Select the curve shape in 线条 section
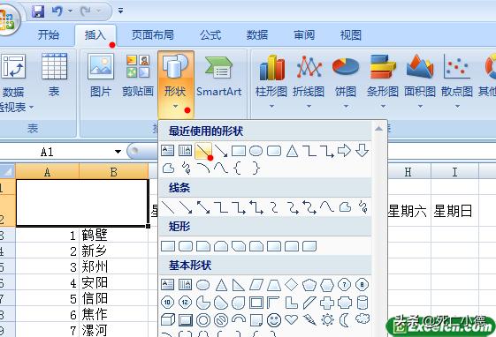The height and width of the screenshot is (337, 496). coord(327,207)
